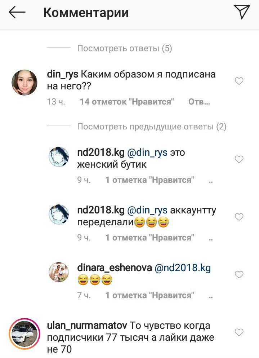The height and width of the screenshot is (358, 259).
Task: Expand 'Посмотреть предыдущие ответы (2)'
Action: 152,127
